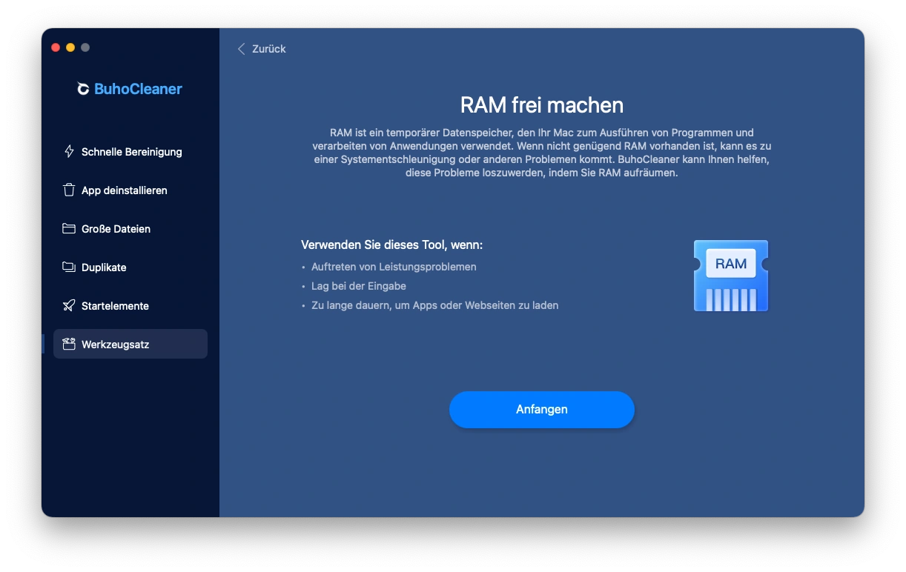This screenshot has height=572, width=906.
Task: Switch to Duplikate section
Action: (x=130, y=267)
